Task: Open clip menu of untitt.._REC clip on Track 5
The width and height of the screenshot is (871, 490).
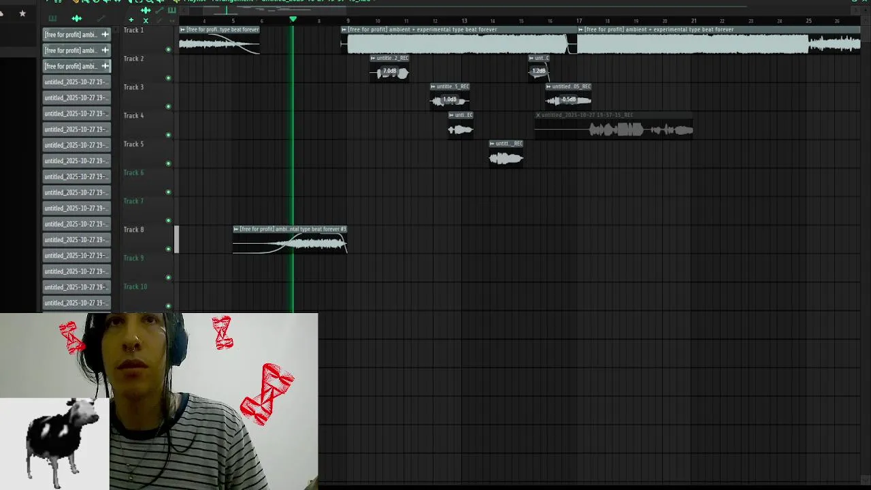Action: click(x=492, y=144)
